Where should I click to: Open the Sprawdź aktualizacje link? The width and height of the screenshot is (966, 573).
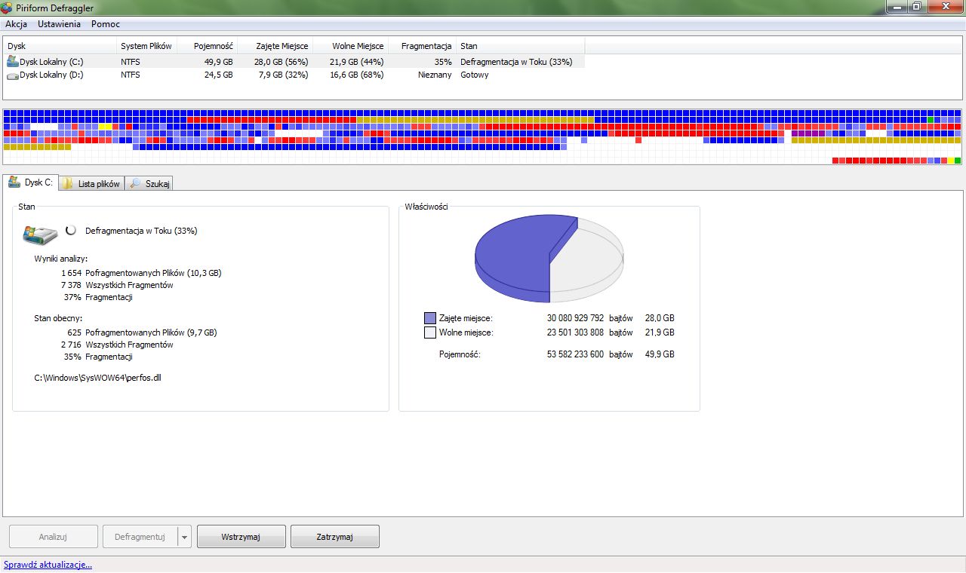point(48,564)
